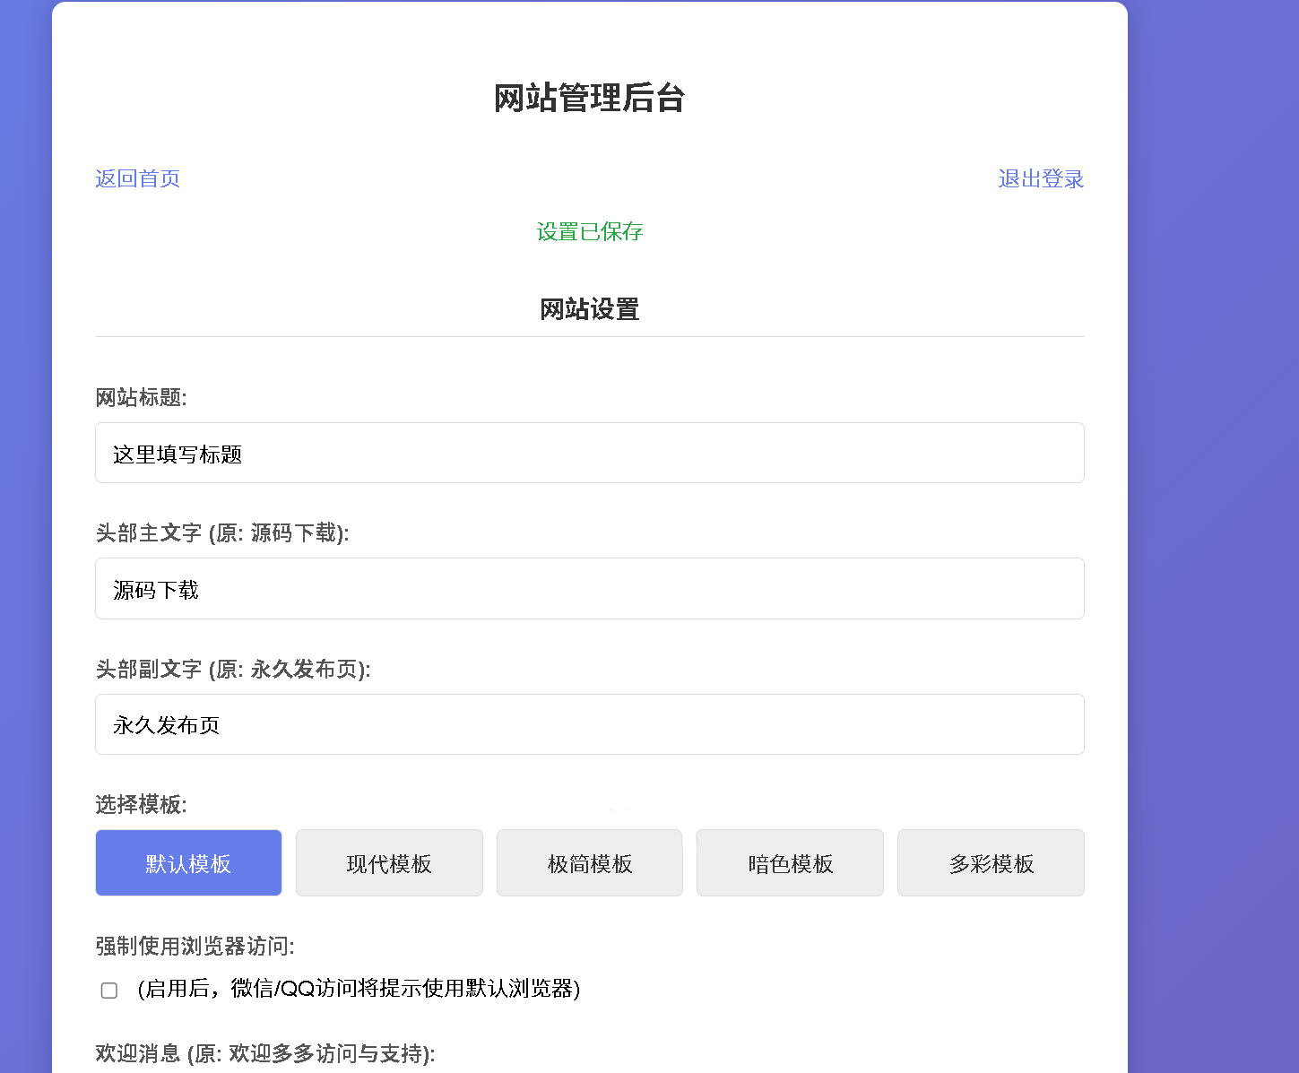Click the 头部副文字 label text
This screenshot has height=1073, width=1299.
click(232, 670)
